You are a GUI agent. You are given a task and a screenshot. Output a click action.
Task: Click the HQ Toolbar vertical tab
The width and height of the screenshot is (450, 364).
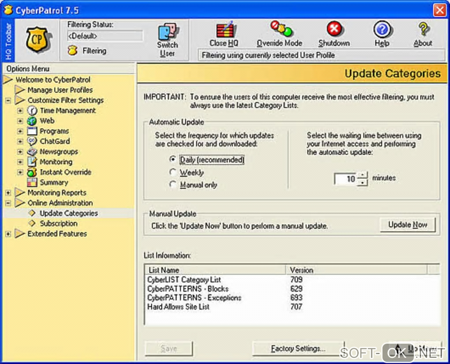(x=8, y=41)
